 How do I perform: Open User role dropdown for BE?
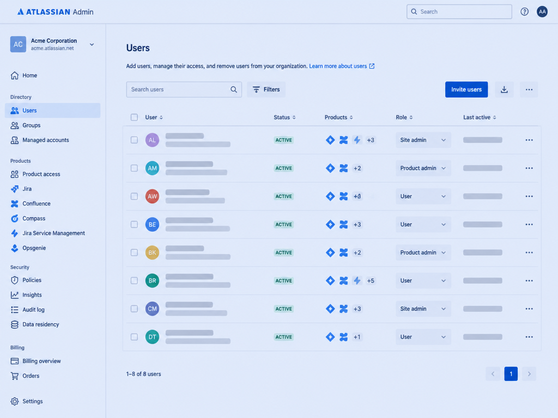pos(423,224)
